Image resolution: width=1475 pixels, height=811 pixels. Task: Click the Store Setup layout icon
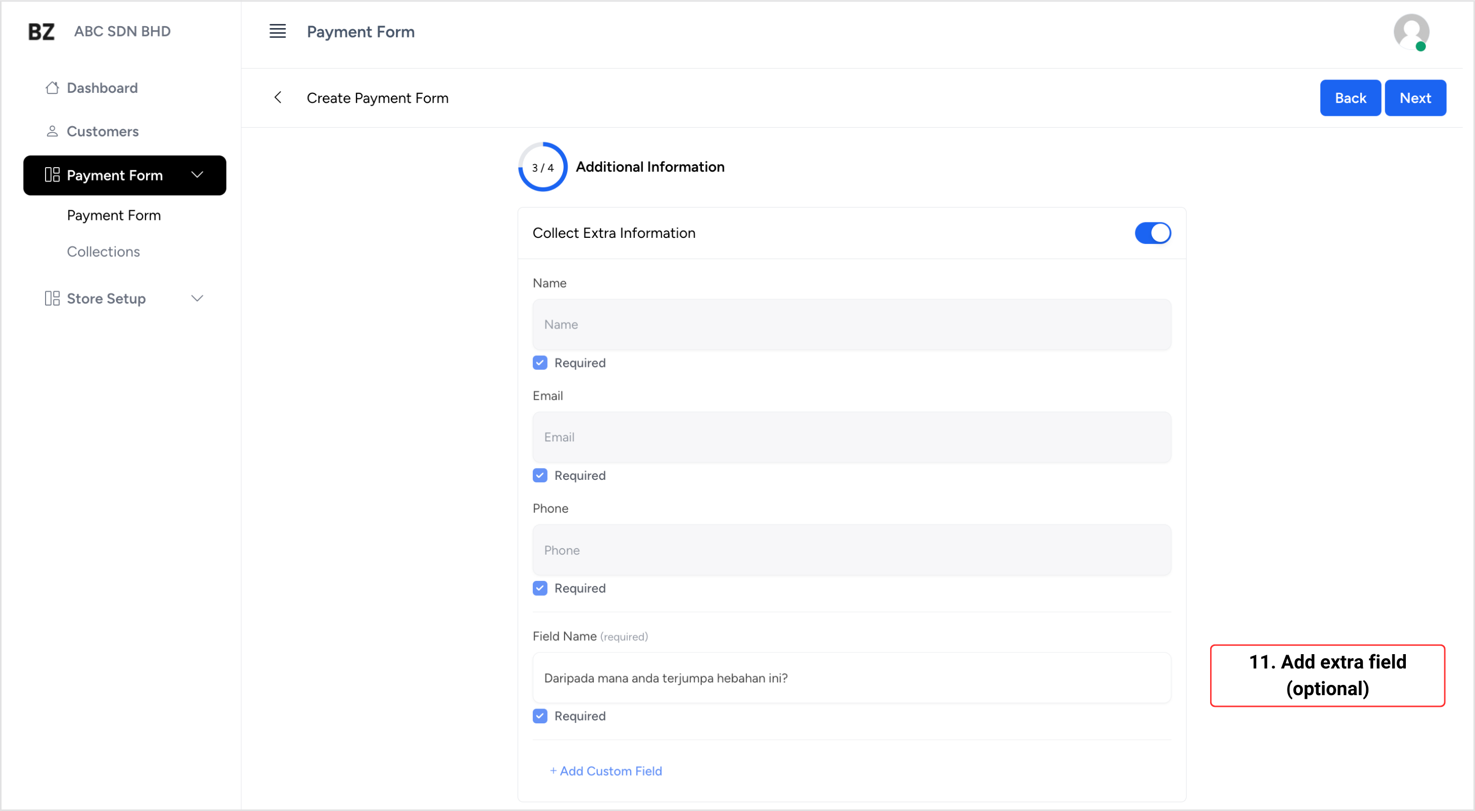click(x=52, y=298)
